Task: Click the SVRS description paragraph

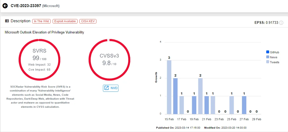Action: point(40,97)
